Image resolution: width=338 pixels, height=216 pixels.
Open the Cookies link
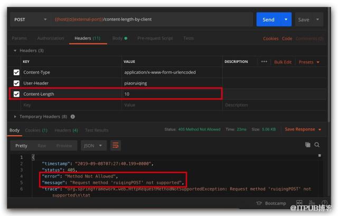(271, 39)
